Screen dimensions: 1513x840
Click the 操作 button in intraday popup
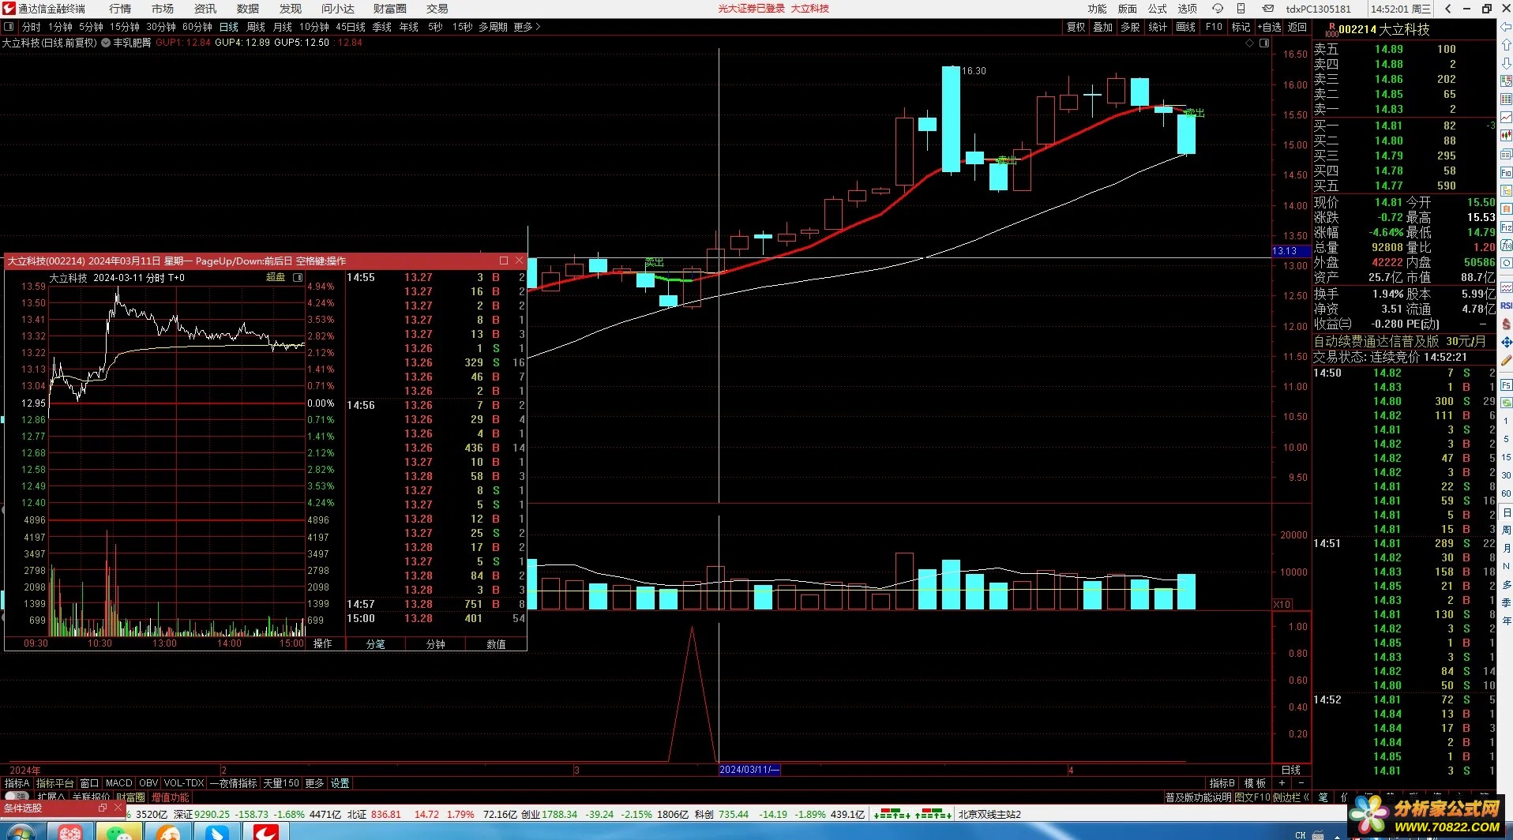pos(323,644)
